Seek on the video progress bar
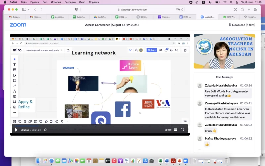This screenshot has height=166, width=265. click(x=100, y=126)
